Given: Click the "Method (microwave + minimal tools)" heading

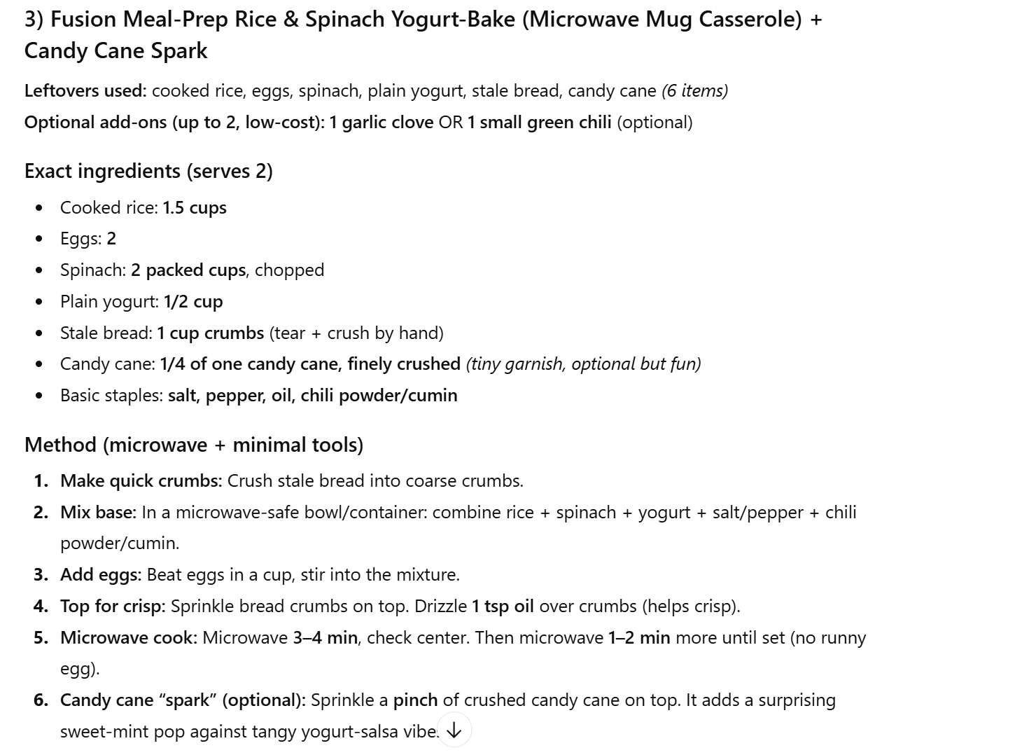Looking at the screenshot, I should pyautogui.click(x=194, y=445).
